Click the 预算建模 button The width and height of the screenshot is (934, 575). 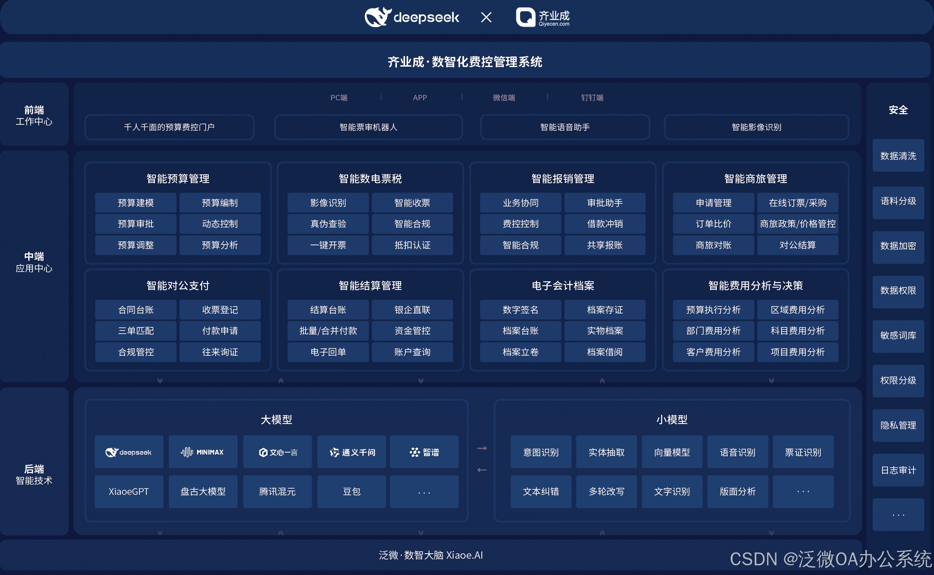136,203
